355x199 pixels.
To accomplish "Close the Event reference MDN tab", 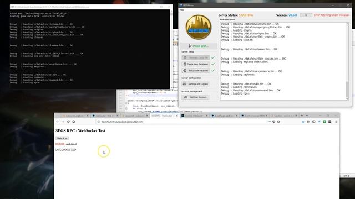I will [266, 116].
